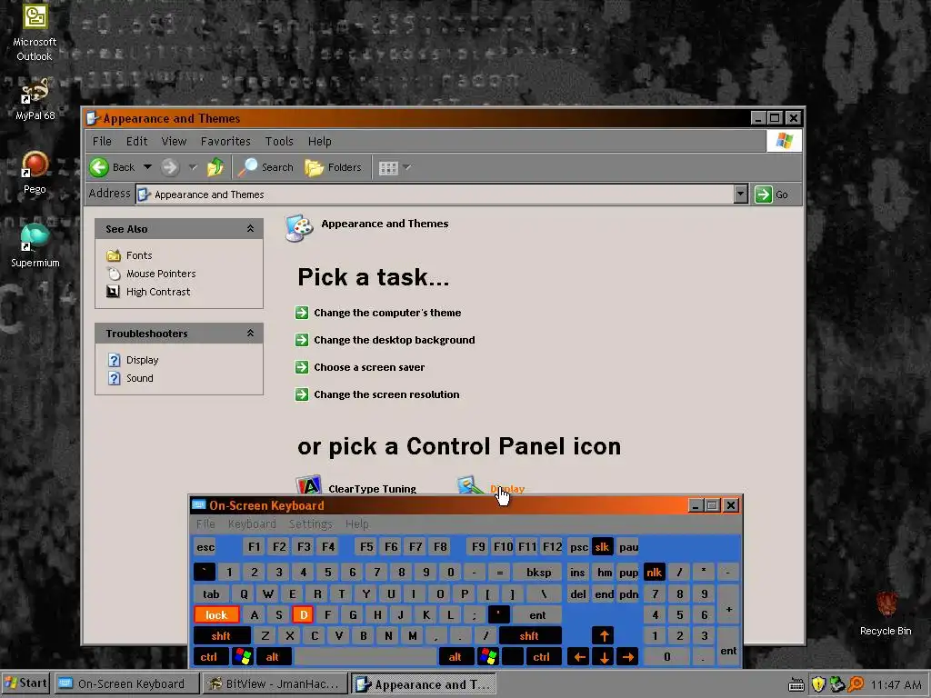931x698 pixels.
Task: Collapse the Troubleshooters panel
Action: (x=251, y=333)
